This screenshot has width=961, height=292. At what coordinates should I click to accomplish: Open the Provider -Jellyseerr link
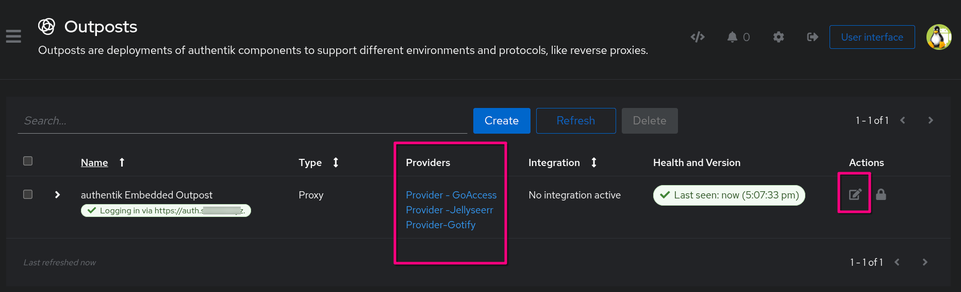[449, 210]
